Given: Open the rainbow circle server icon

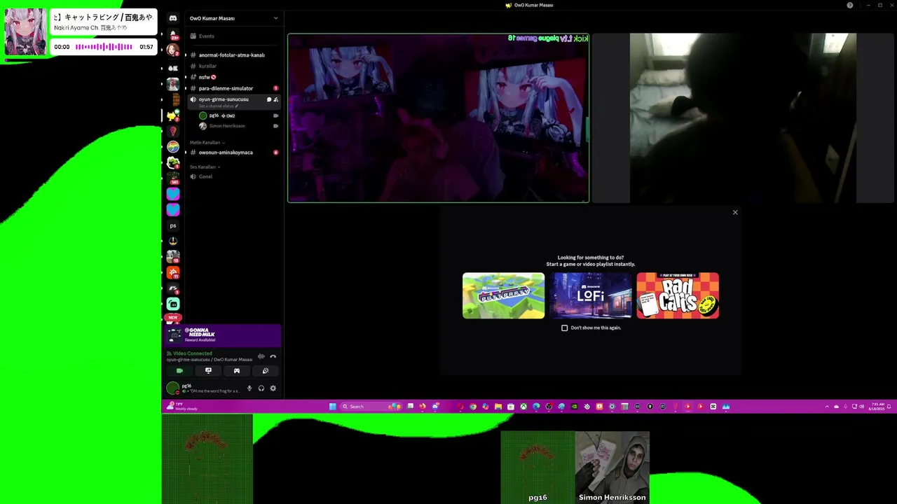Looking at the screenshot, I should (173, 147).
